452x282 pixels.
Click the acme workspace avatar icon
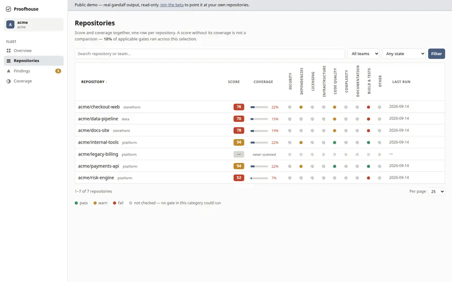coord(10,25)
